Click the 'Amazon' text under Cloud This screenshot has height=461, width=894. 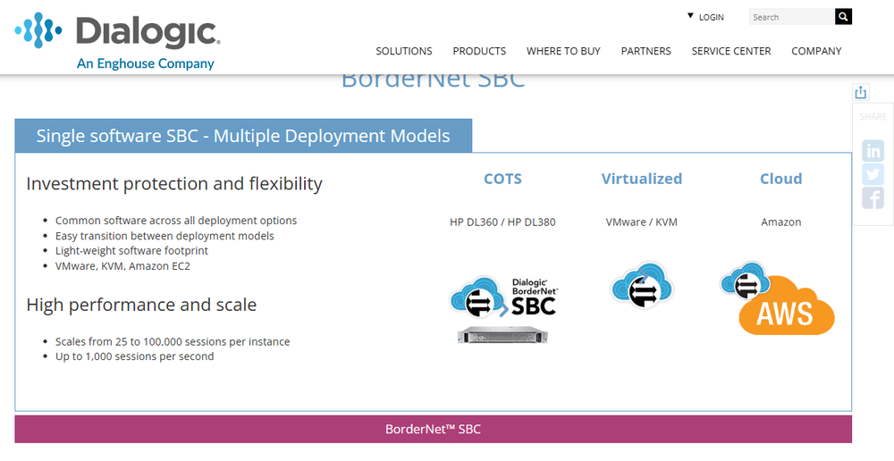coord(781,222)
